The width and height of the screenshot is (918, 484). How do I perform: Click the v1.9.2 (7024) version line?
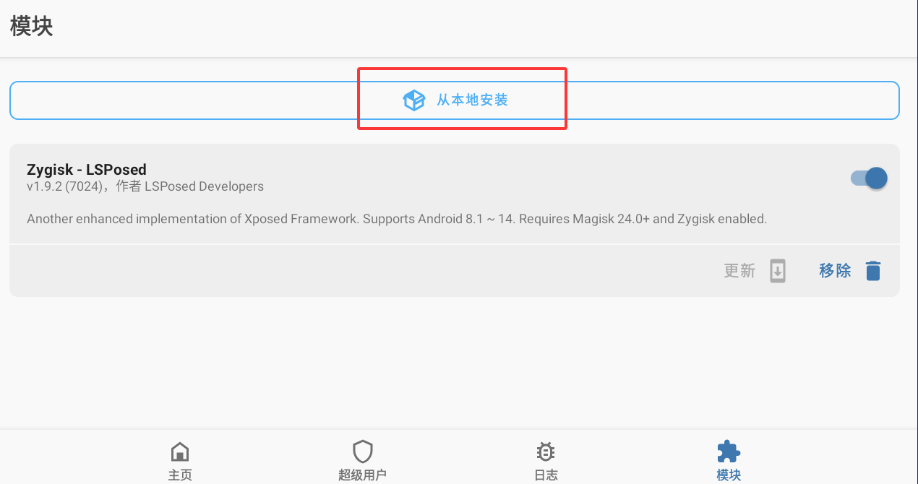[145, 186]
